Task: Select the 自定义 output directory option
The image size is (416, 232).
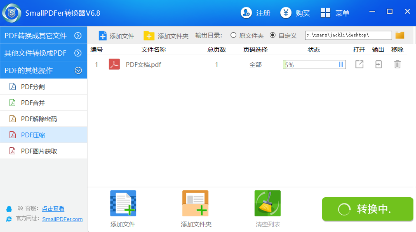Action: [x=273, y=35]
